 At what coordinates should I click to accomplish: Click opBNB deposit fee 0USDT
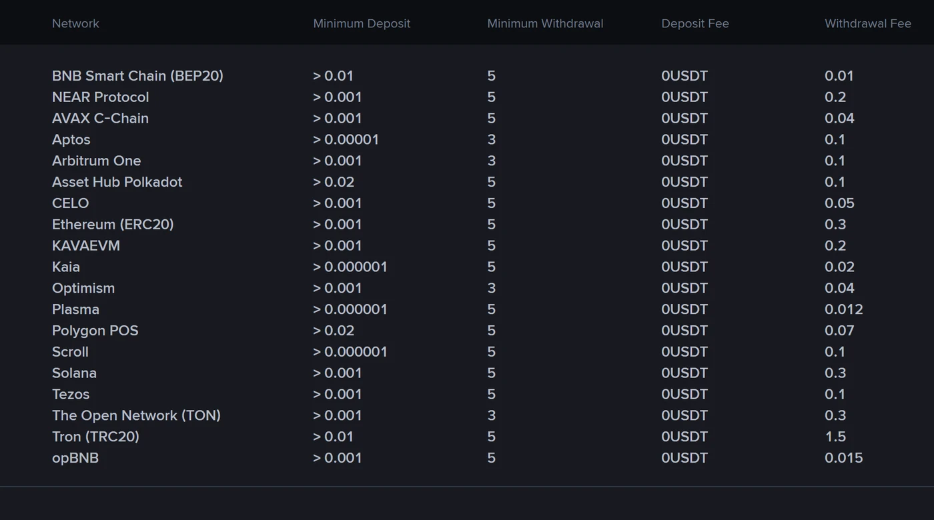(684, 458)
